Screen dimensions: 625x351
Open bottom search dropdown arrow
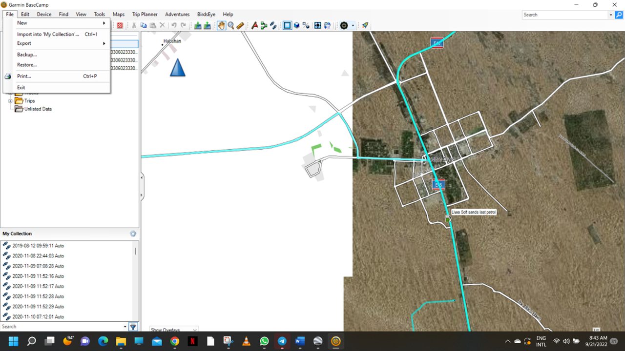click(x=125, y=327)
